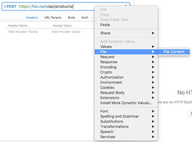
Task: Choose Paste from the context menu
Action: 105,25
